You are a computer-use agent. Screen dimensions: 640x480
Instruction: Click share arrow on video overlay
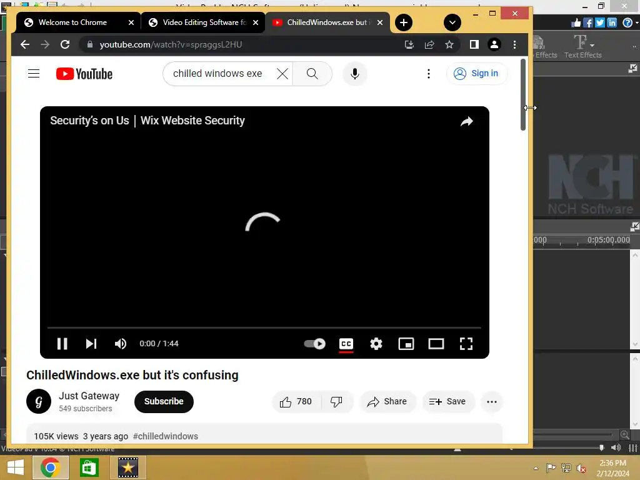coord(466,121)
